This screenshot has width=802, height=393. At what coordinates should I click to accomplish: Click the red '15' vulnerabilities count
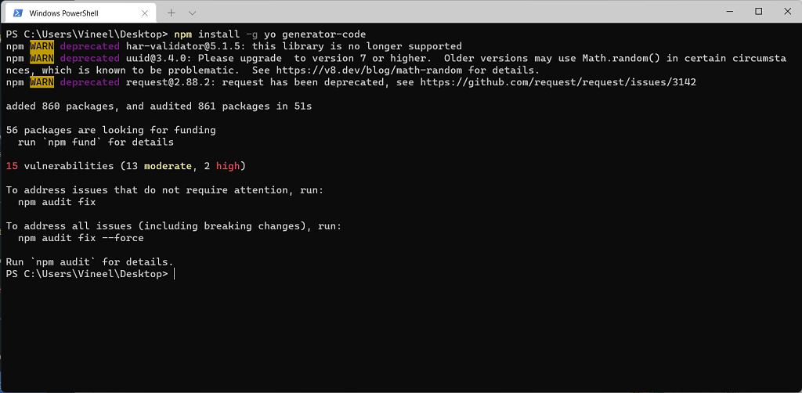click(12, 166)
